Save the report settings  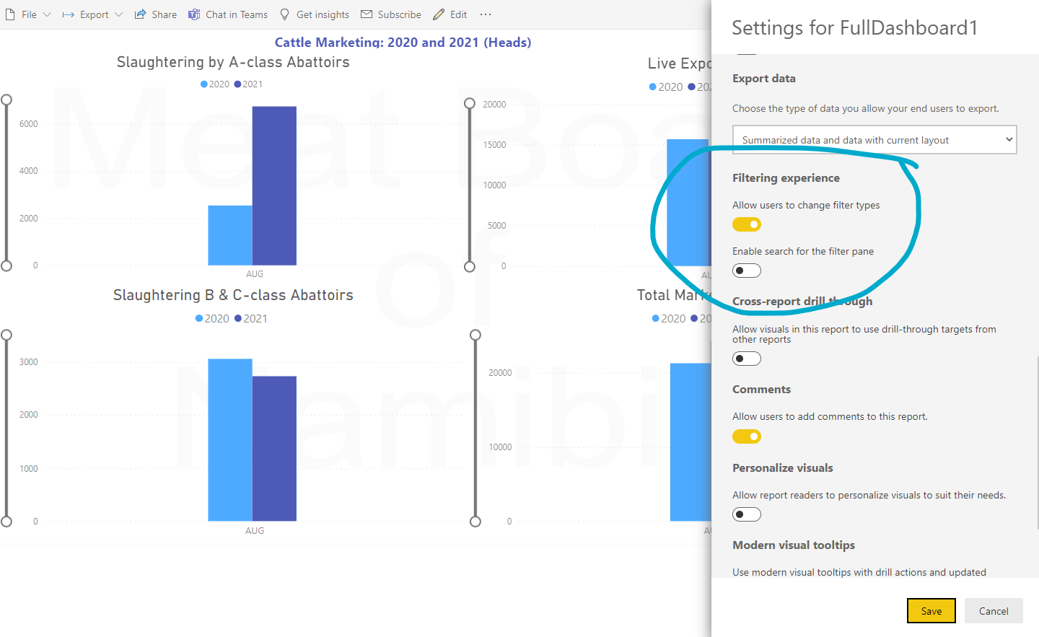[x=931, y=611]
